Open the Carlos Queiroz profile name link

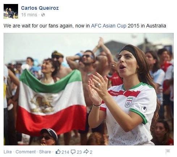click(40, 8)
